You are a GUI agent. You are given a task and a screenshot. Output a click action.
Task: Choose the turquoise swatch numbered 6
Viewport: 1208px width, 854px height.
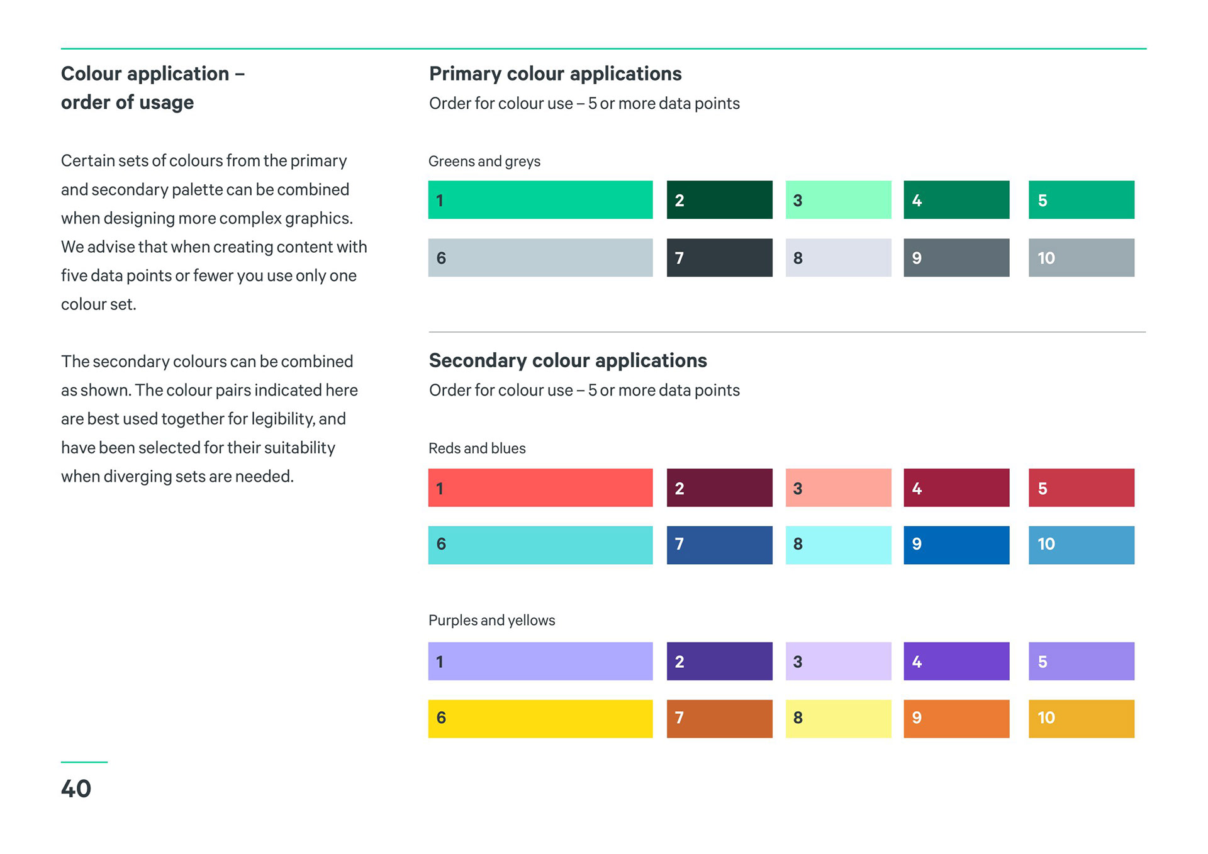(x=540, y=545)
